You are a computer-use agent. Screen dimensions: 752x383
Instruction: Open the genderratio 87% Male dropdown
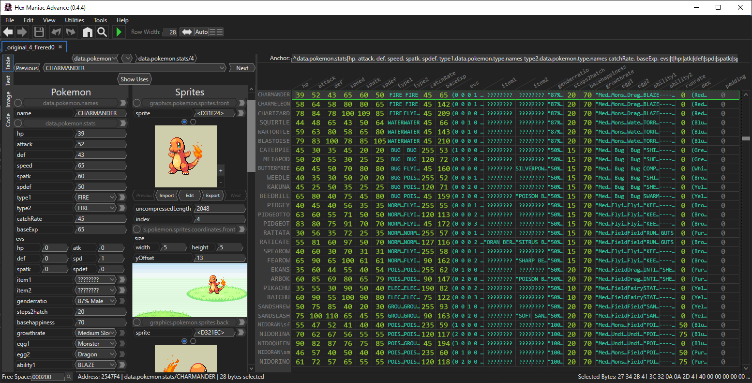tap(96, 301)
